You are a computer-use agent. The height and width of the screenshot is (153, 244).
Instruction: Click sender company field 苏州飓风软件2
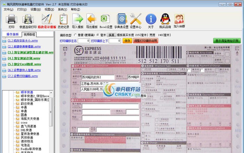pos(98,77)
